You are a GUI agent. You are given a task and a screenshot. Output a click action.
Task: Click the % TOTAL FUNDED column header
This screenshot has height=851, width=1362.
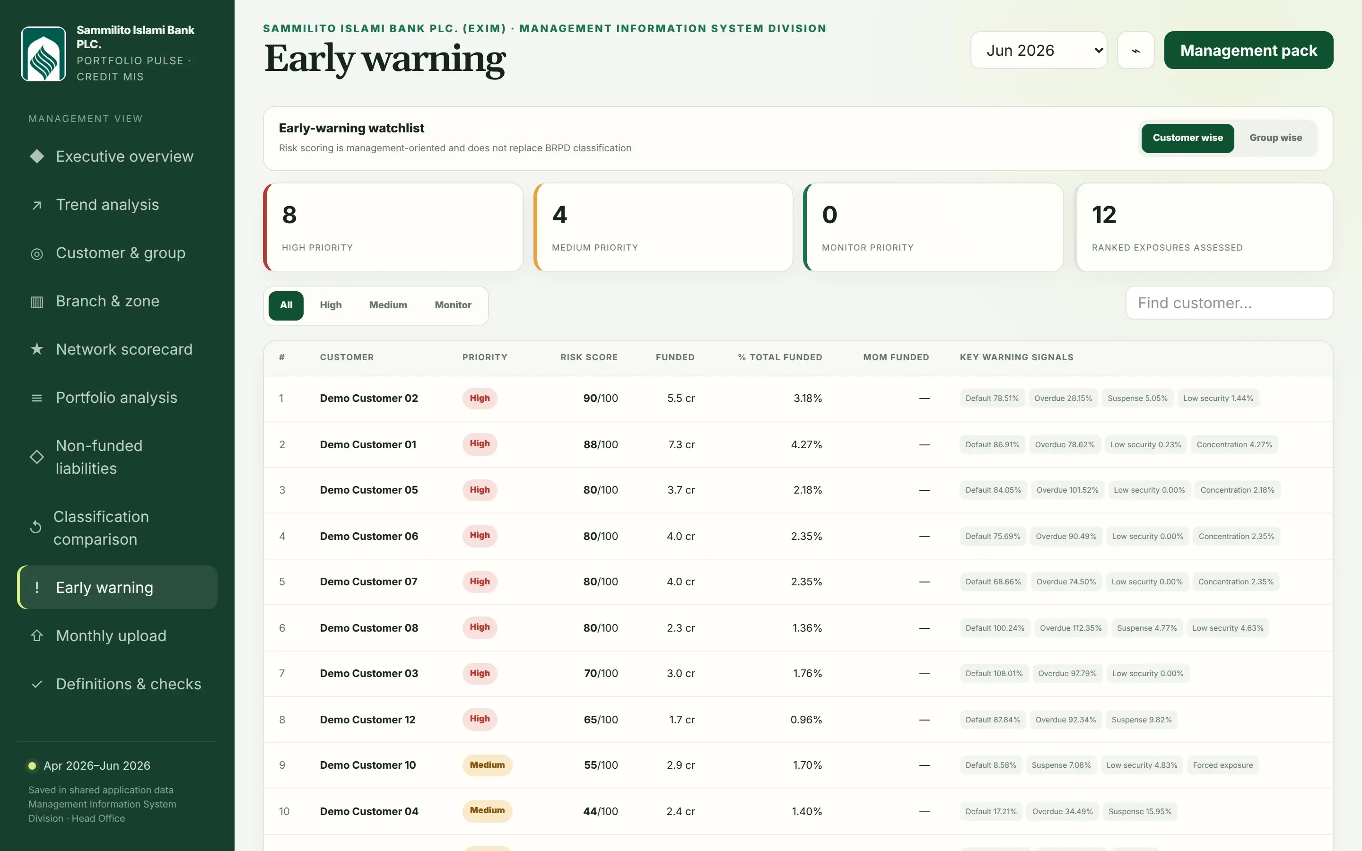[780, 357]
